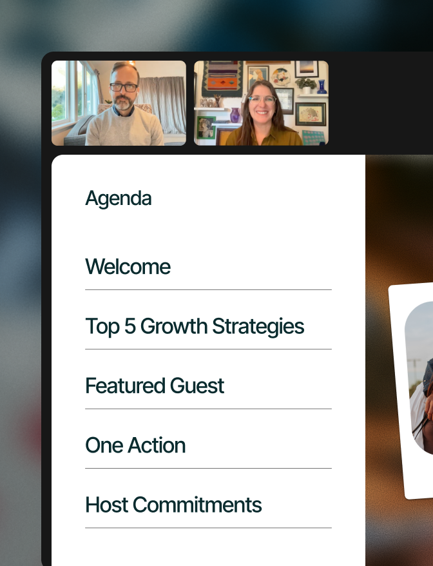Click the divider line under Host Commitments
The width and height of the screenshot is (433, 566).
[208, 528]
